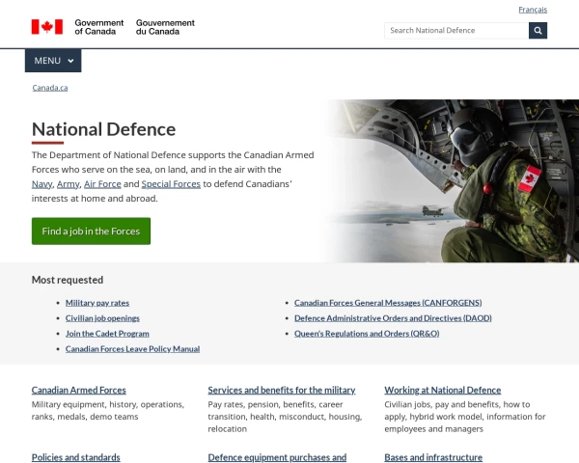Image resolution: width=579 pixels, height=463 pixels.
Task: Click the Government of Canada flag logo
Action: [x=46, y=26]
